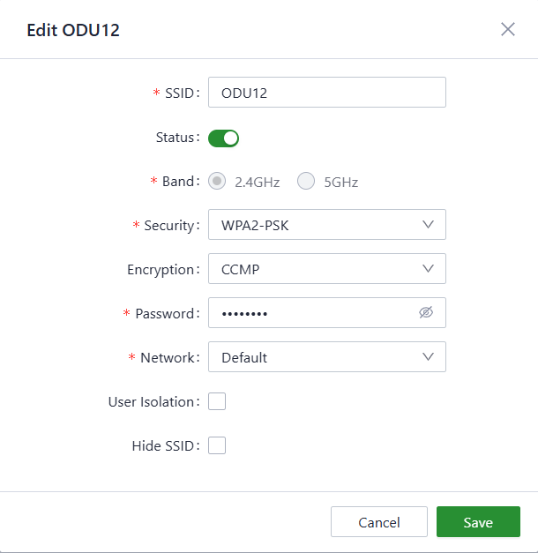The width and height of the screenshot is (538, 553).
Task: Focus the SSID field containing ODU12
Action: tap(326, 93)
